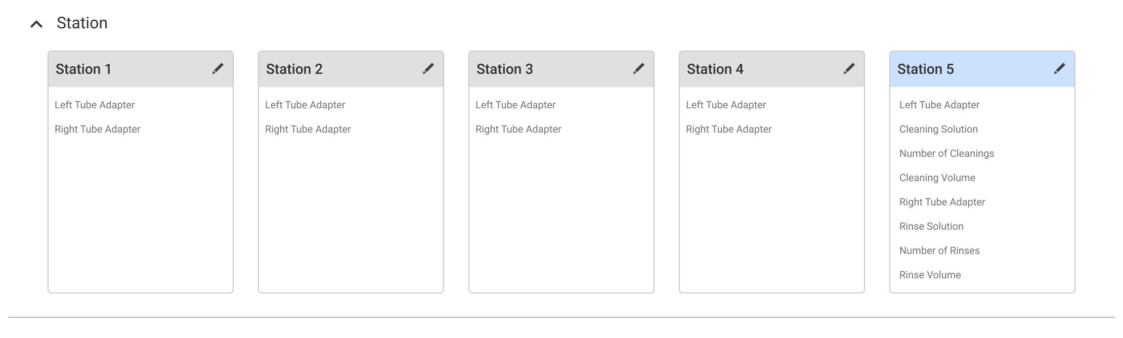
Task: Select Rinse Volume in Station 5
Action: [x=930, y=275]
